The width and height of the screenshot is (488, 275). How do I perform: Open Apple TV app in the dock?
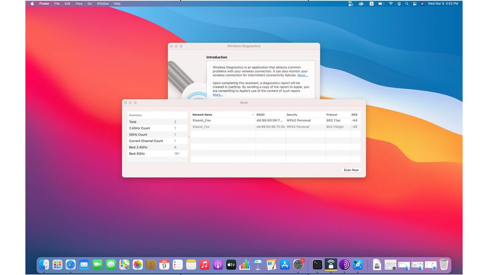coord(231,265)
